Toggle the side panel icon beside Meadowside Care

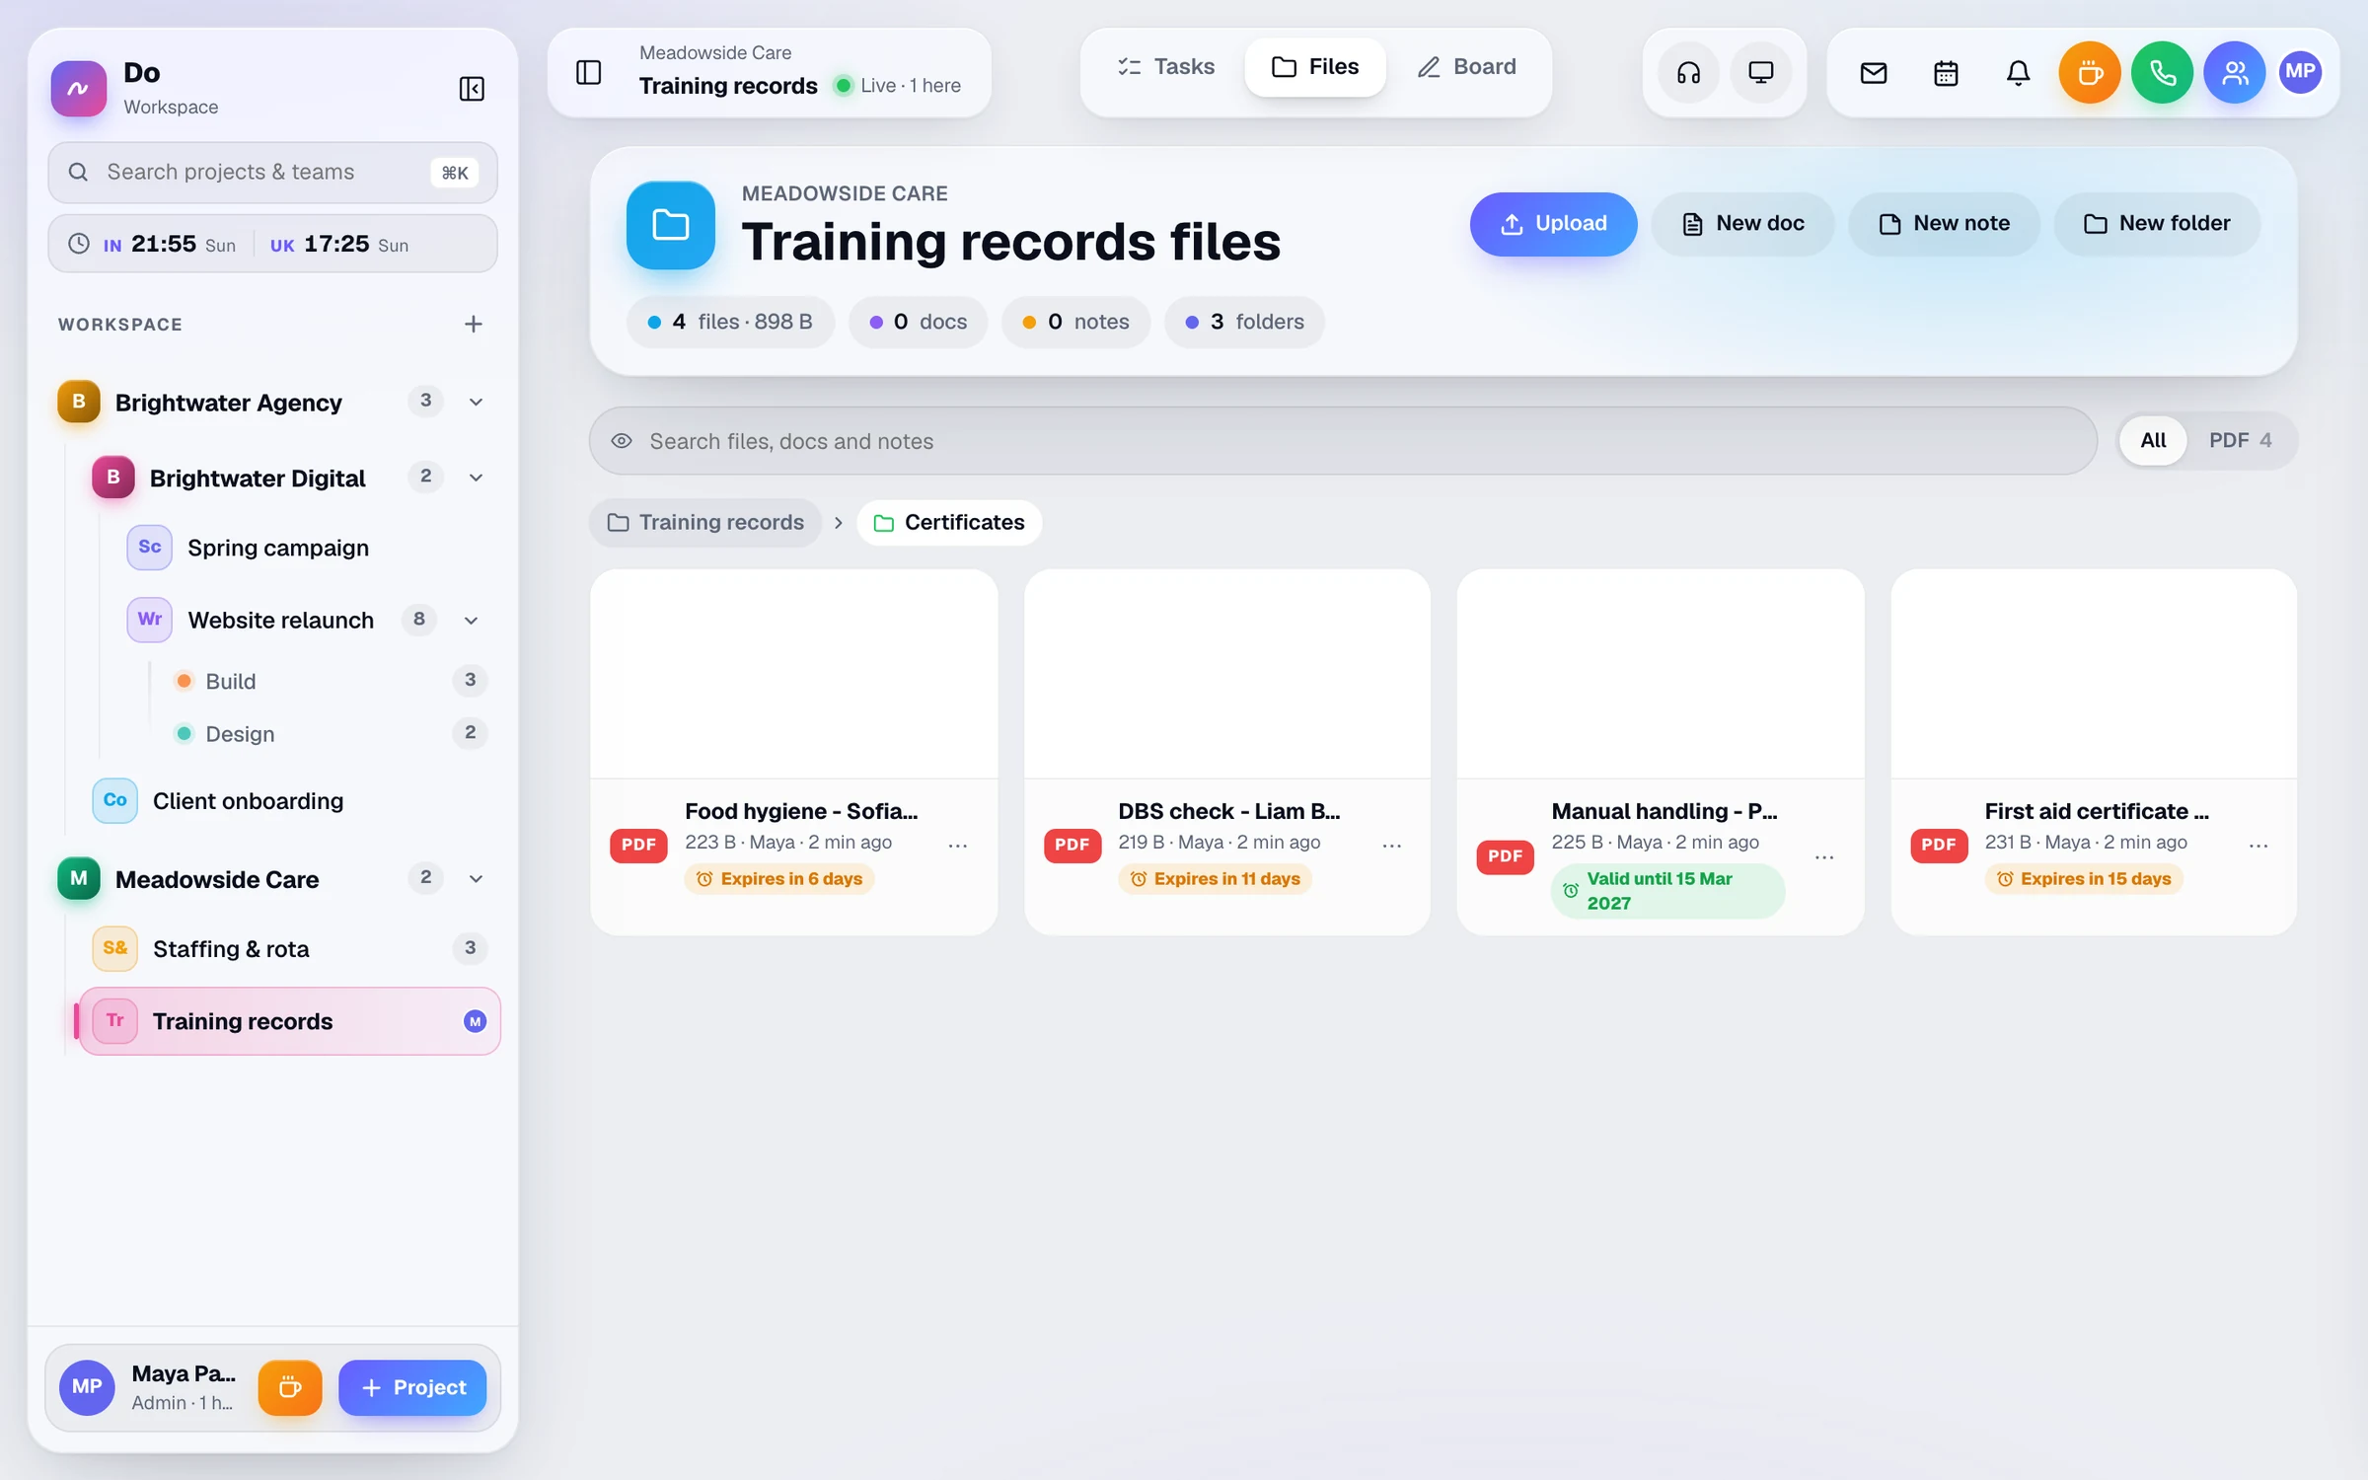click(589, 72)
